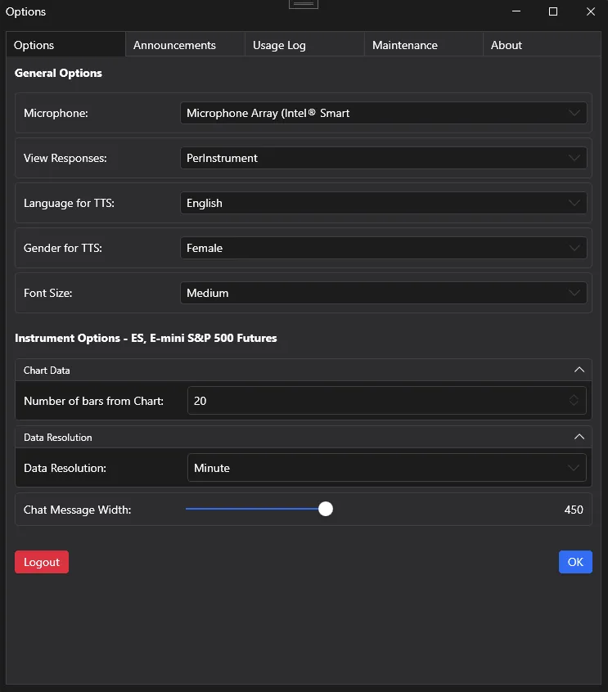608x692 pixels.
Task: Switch to the Usage Log tab
Action: pos(278,45)
